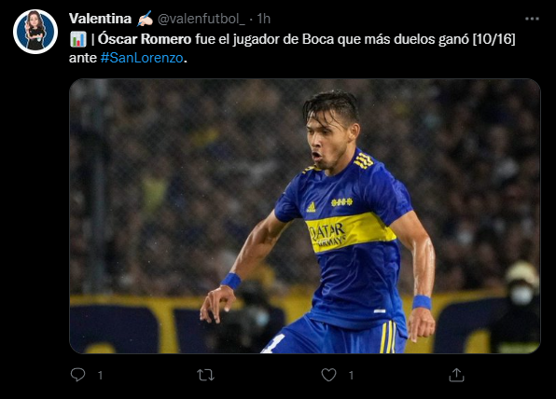
Task: Enlarge the Boca player photo
Action: pos(305,215)
